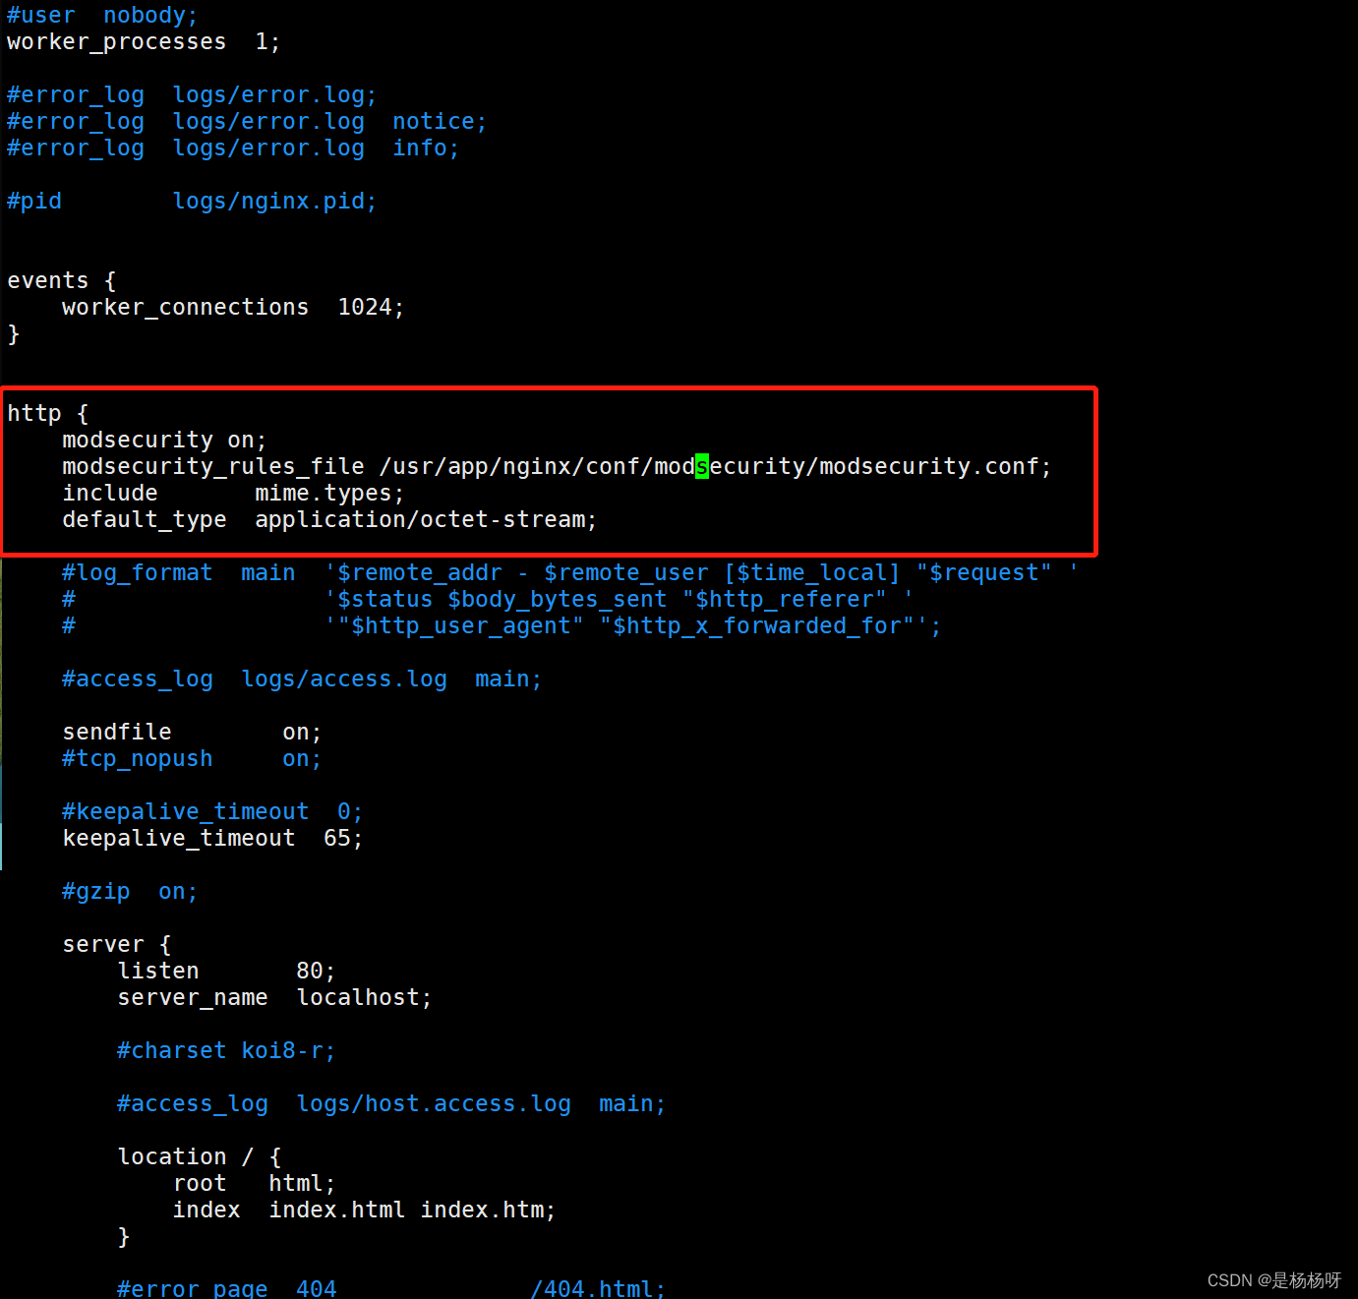Viewport: 1358px width, 1299px height.
Task: Click the 'server {' line
Action: tap(117, 945)
